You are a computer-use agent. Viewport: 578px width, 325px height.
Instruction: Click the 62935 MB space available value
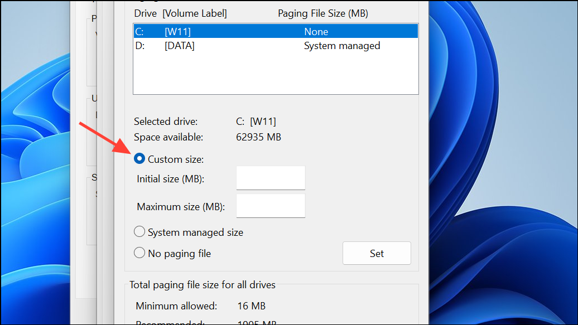tap(258, 137)
